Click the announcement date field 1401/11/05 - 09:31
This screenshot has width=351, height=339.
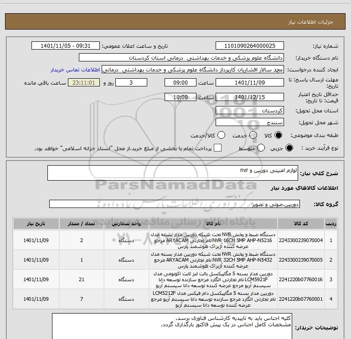click(65, 46)
